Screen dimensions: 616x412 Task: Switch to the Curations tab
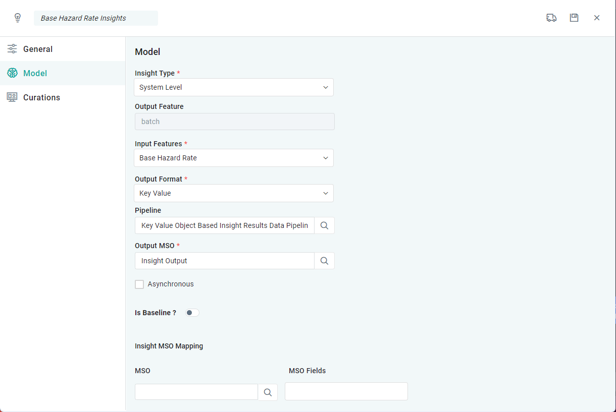point(41,97)
